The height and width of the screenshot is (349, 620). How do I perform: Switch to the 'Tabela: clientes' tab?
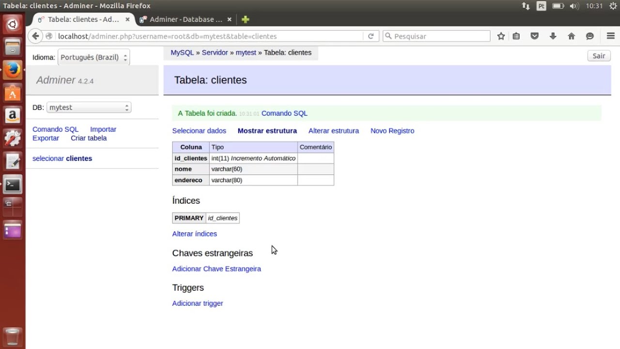[x=84, y=19]
